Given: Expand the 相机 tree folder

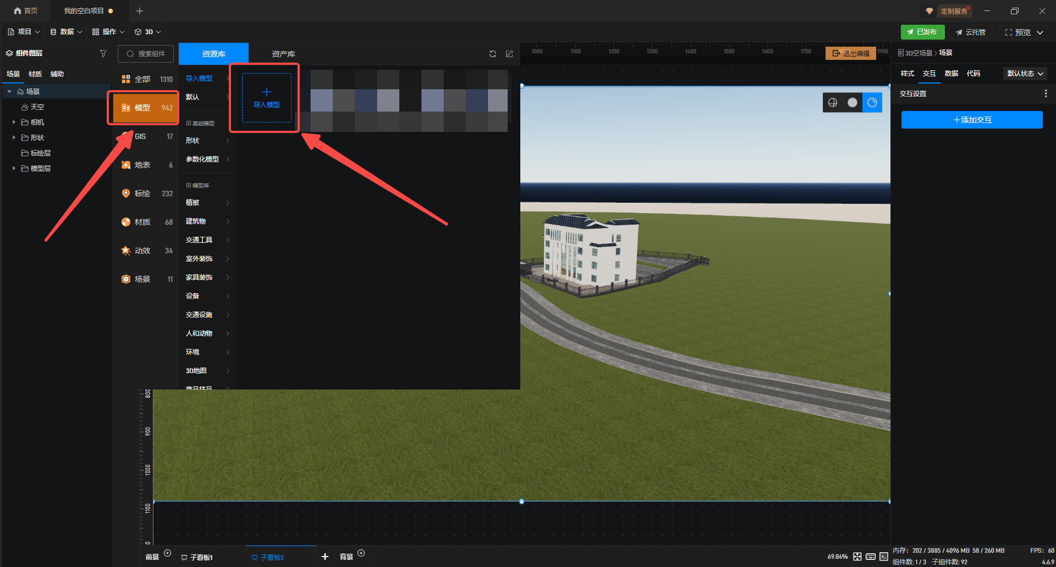Looking at the screenshot, I should tap(14, 122).
